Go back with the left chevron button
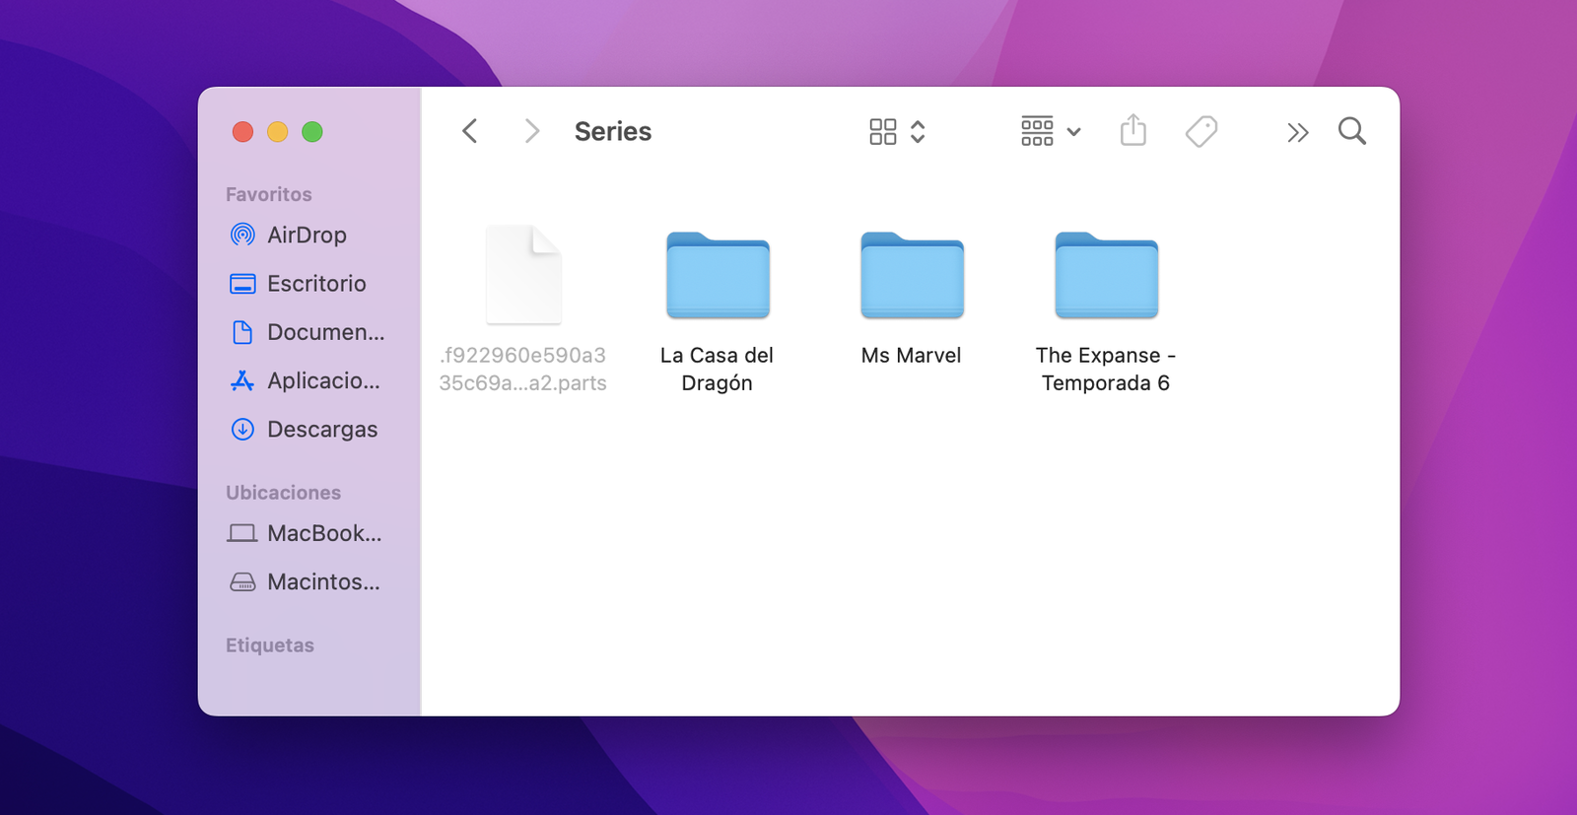Screen dimensions: 1577x815 click(470, 131)
